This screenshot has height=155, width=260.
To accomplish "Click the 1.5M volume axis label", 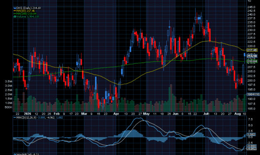I will click(8, 99).
